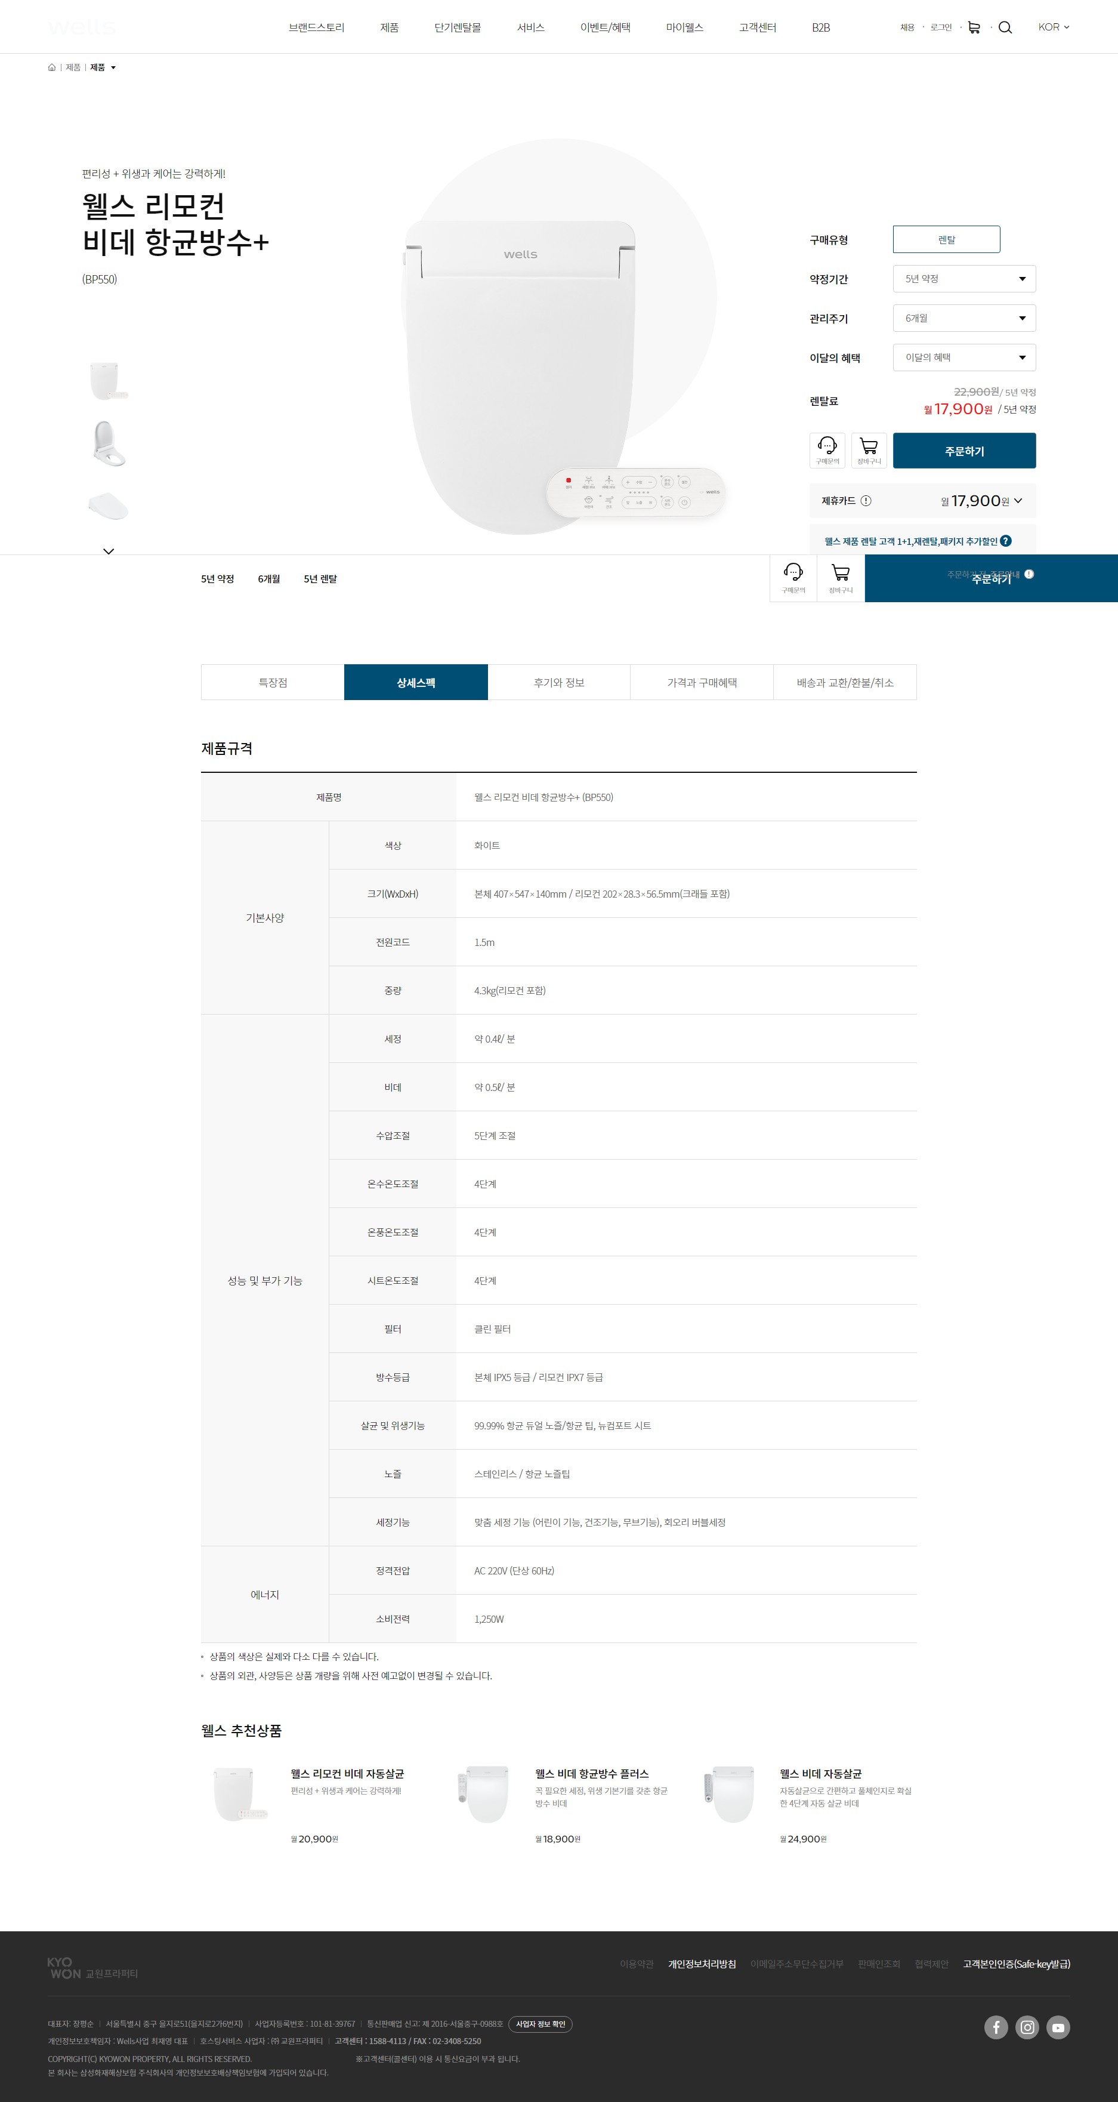The image size is (1118, 2102).
Task: Click the 로그인 link
Action: pos(940,27)
